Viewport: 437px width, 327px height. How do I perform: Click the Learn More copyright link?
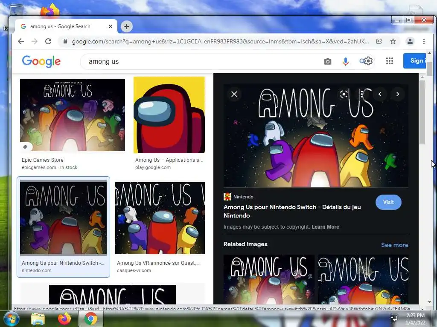[x=325, y=227]
